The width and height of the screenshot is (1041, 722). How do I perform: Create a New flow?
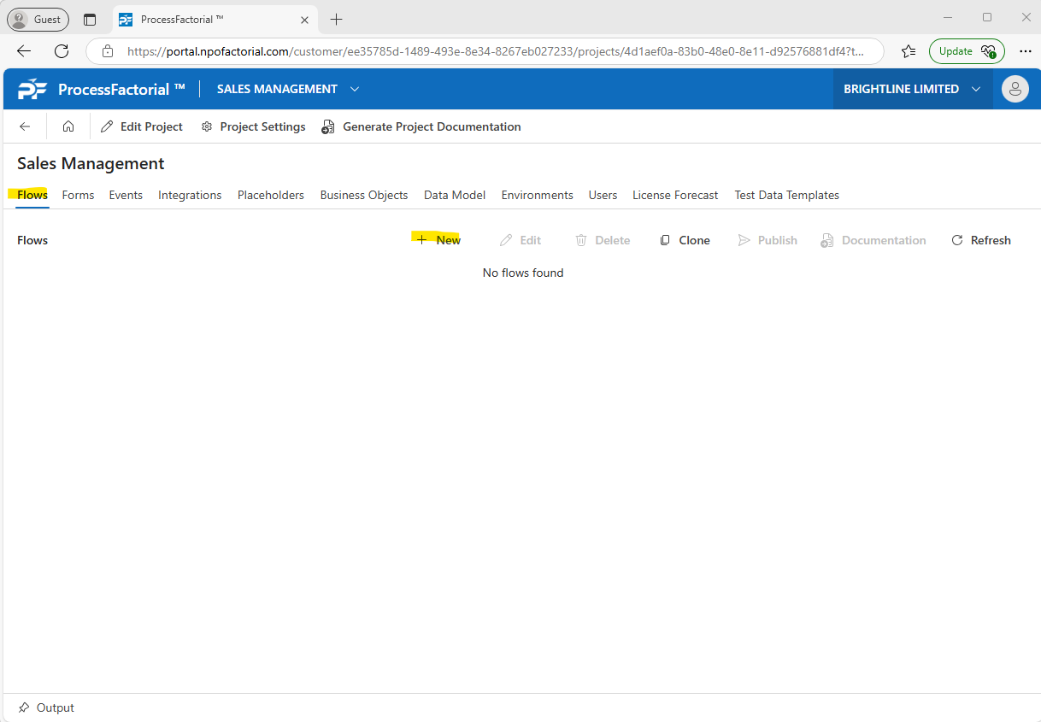tap(438, 240)
